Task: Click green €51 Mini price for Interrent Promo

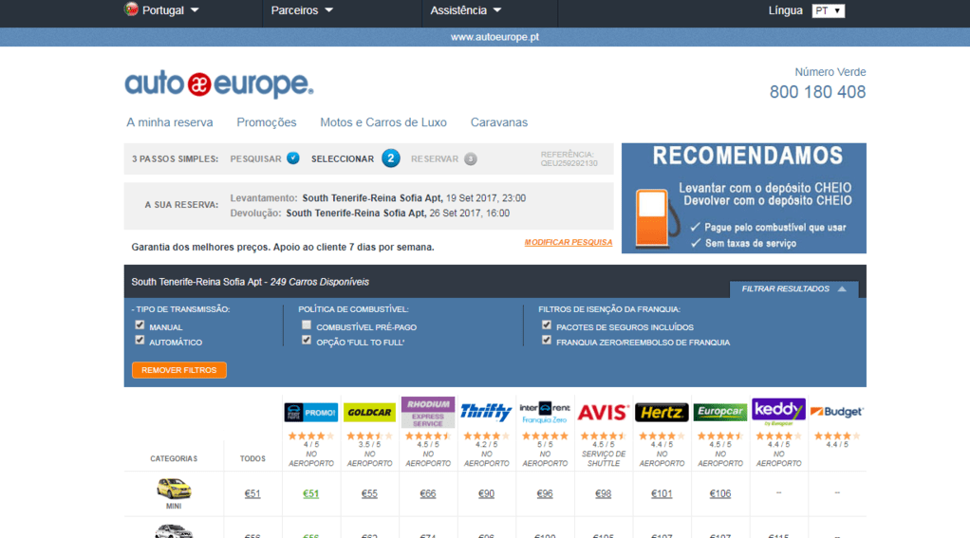Action: pos(310,493)
